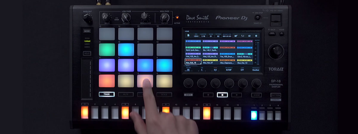Tap the TRIGGER MODE OneShot parameter
358x134 pixels.
click(256, 69)
